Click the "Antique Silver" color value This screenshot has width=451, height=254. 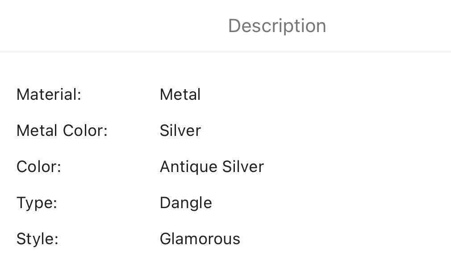coord(212,167)
